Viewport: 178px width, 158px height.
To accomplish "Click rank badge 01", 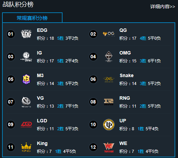I will point(11,34).
